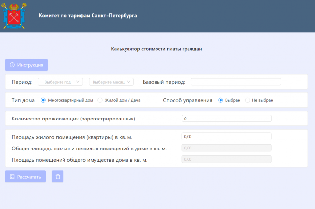Click the Рассчитать calculate button
Image resolution: width=315 pixels, height=209 pixels.
26,177
